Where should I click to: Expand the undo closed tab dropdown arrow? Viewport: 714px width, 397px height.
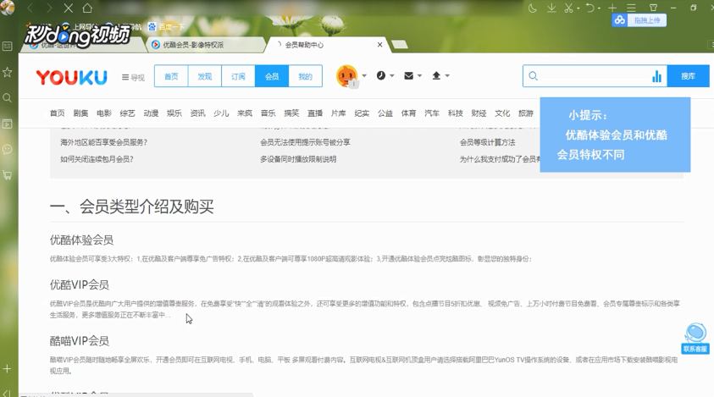coord(600,8)
